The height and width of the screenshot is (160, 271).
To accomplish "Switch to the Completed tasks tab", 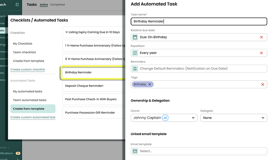I will [x=57, y=5].
